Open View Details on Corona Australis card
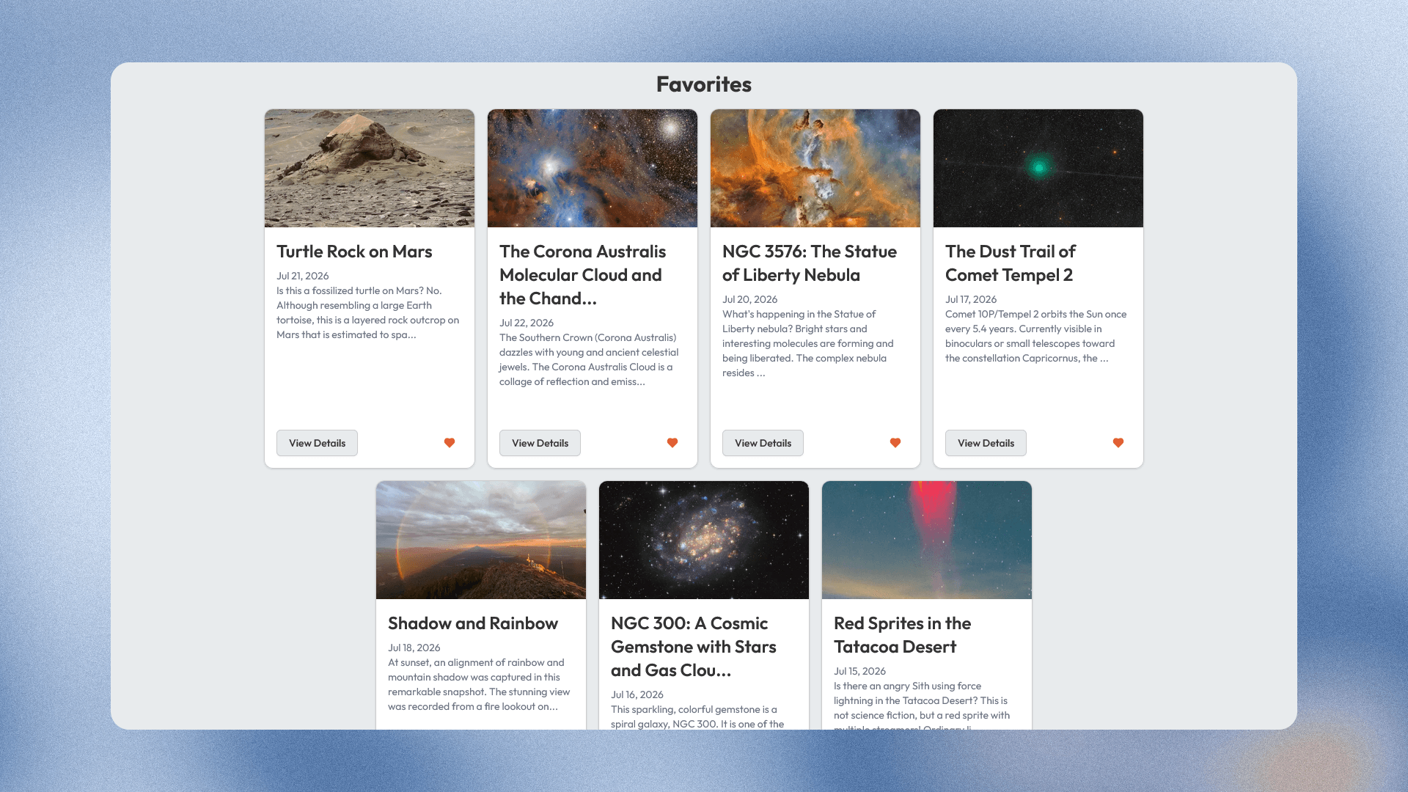This screenshot has height=792, width=1408. (x=540, y=443)
